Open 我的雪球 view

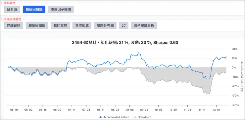(x=60, y=25)
